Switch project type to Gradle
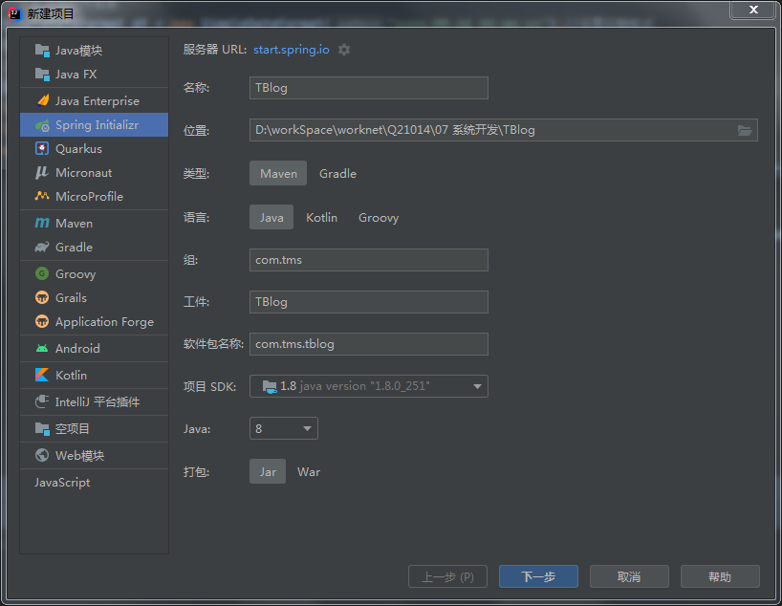 pyautogui.click(x=337, y=174)
